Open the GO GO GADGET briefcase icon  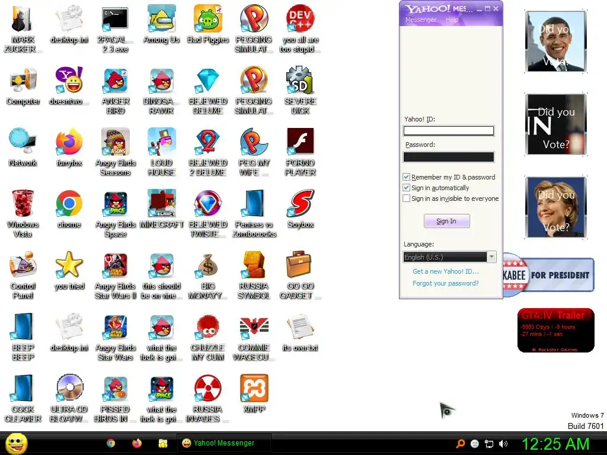point(301,275)
